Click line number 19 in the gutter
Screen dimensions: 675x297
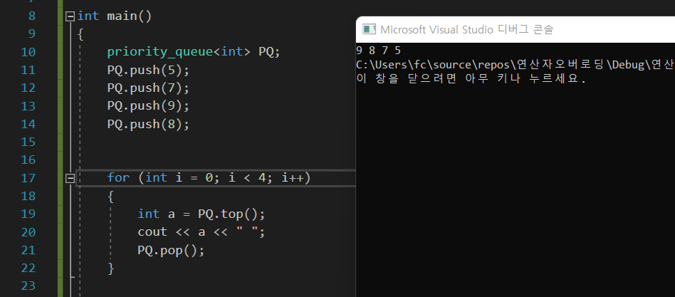[28, 214]
